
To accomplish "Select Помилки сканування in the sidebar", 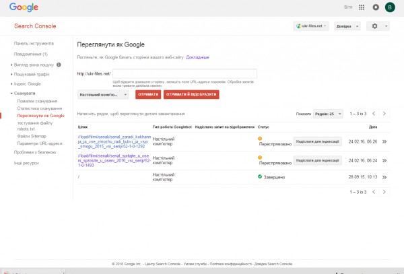I will click(37, 101).
